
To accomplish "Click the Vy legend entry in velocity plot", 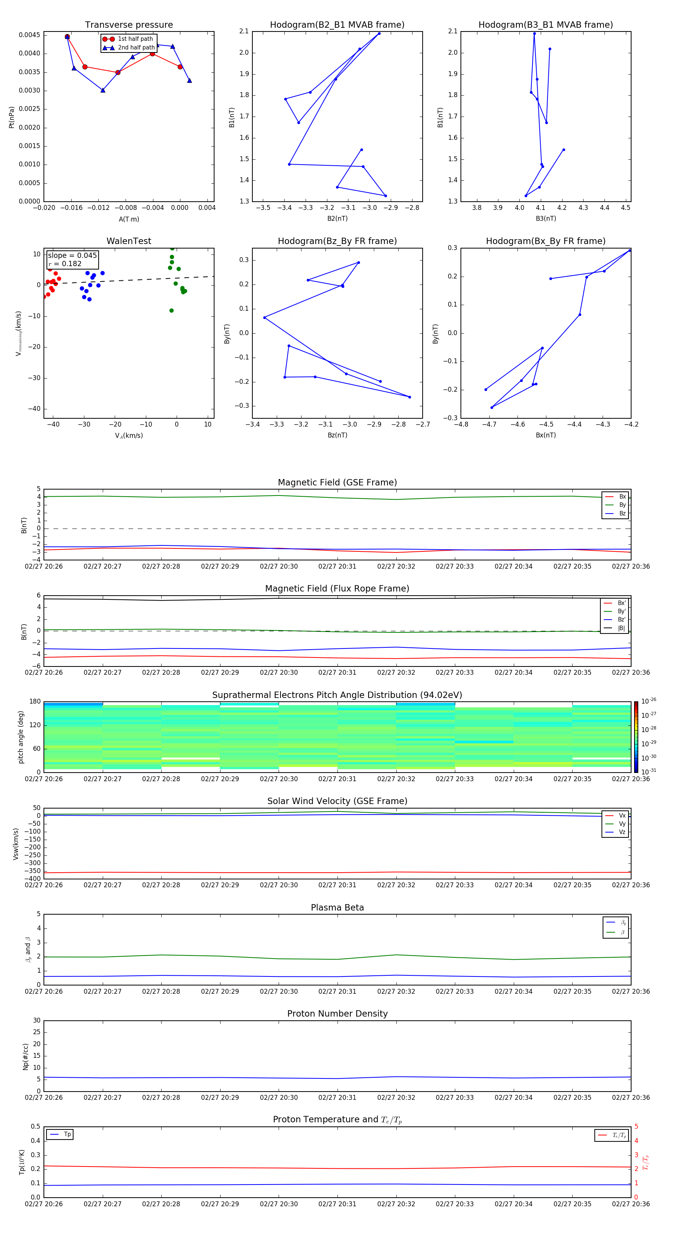I will coord(615,824).
